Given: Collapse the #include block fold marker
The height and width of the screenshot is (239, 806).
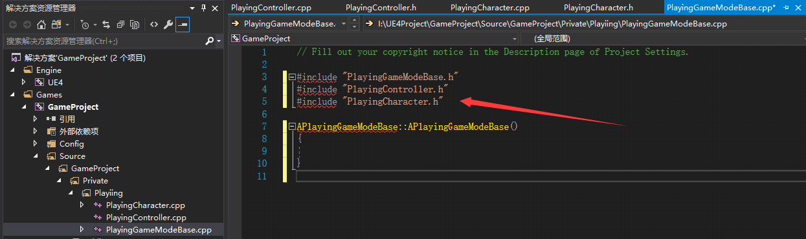Looking at the screenshot, I should [292, 77].
